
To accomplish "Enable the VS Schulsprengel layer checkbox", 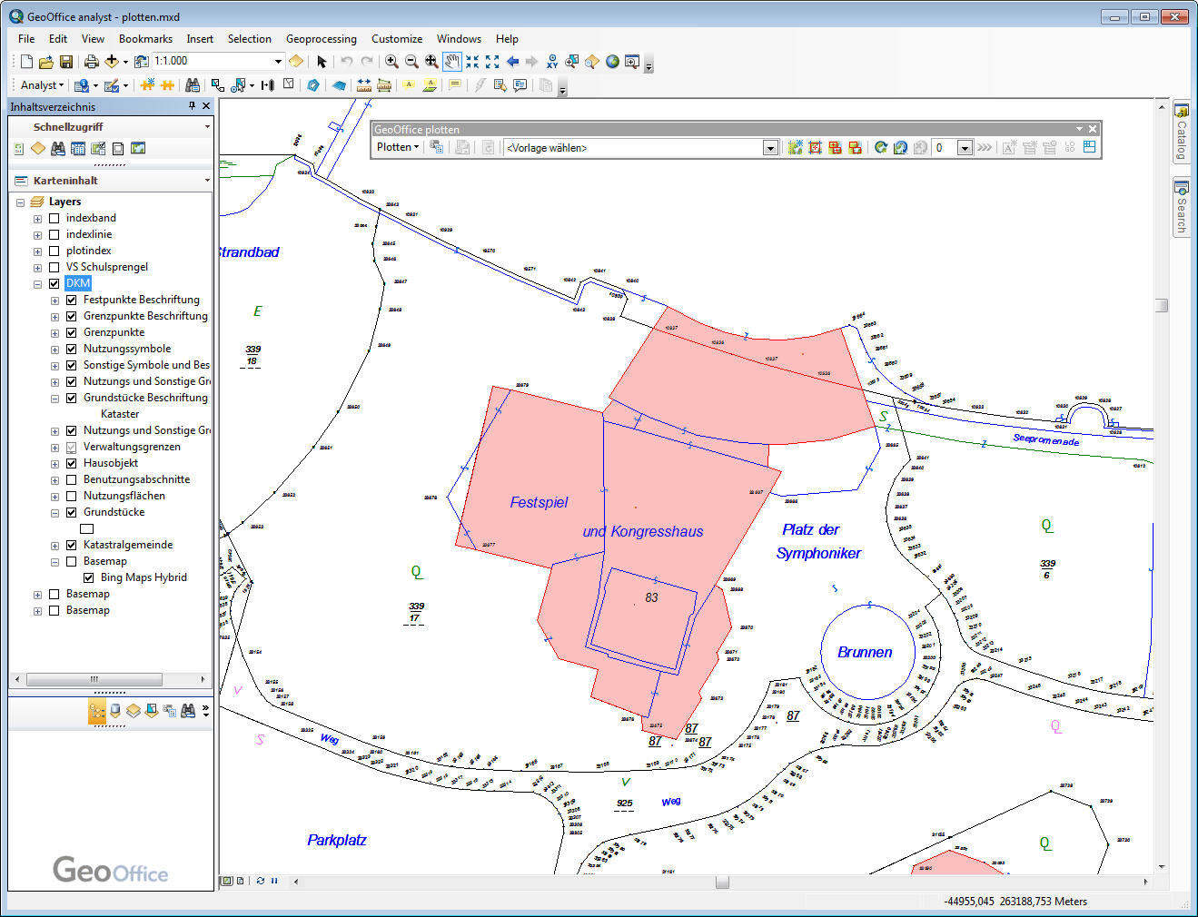I will click(x=54, y=267).
